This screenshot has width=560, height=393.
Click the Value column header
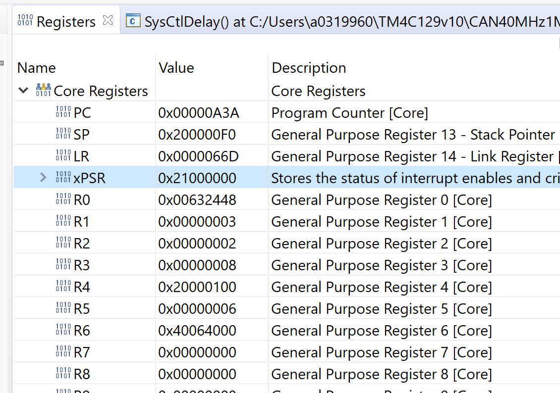pyautogui.click(x=176, y=68)
